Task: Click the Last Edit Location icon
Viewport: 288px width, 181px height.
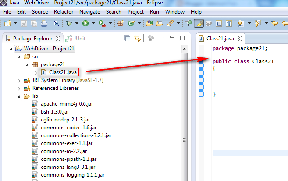Action: pyautogui.click(x=274, y=23)
